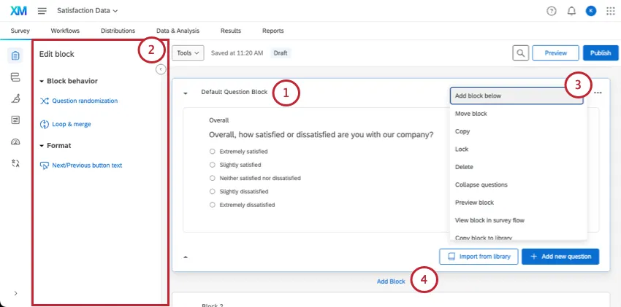
Task: Open the Survey builder icon in left sidebar
Action: 15,56
